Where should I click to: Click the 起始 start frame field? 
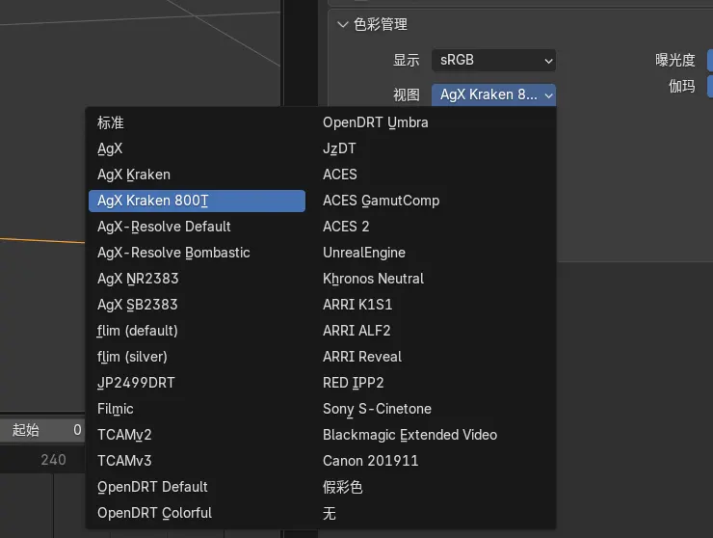pyautogui.click(x=42, y=430)
